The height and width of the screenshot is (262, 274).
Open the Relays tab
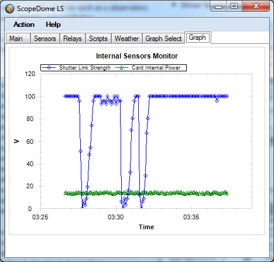click(x=73, y=39)
